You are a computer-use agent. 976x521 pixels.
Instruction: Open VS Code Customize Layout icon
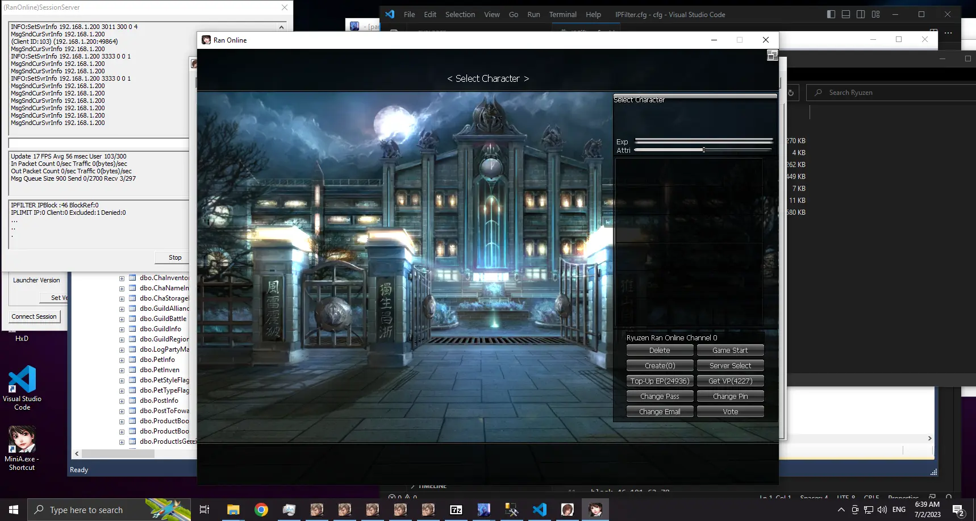(875, 14)
